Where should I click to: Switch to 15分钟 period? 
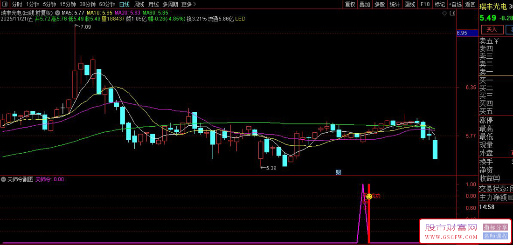[68, 4]
